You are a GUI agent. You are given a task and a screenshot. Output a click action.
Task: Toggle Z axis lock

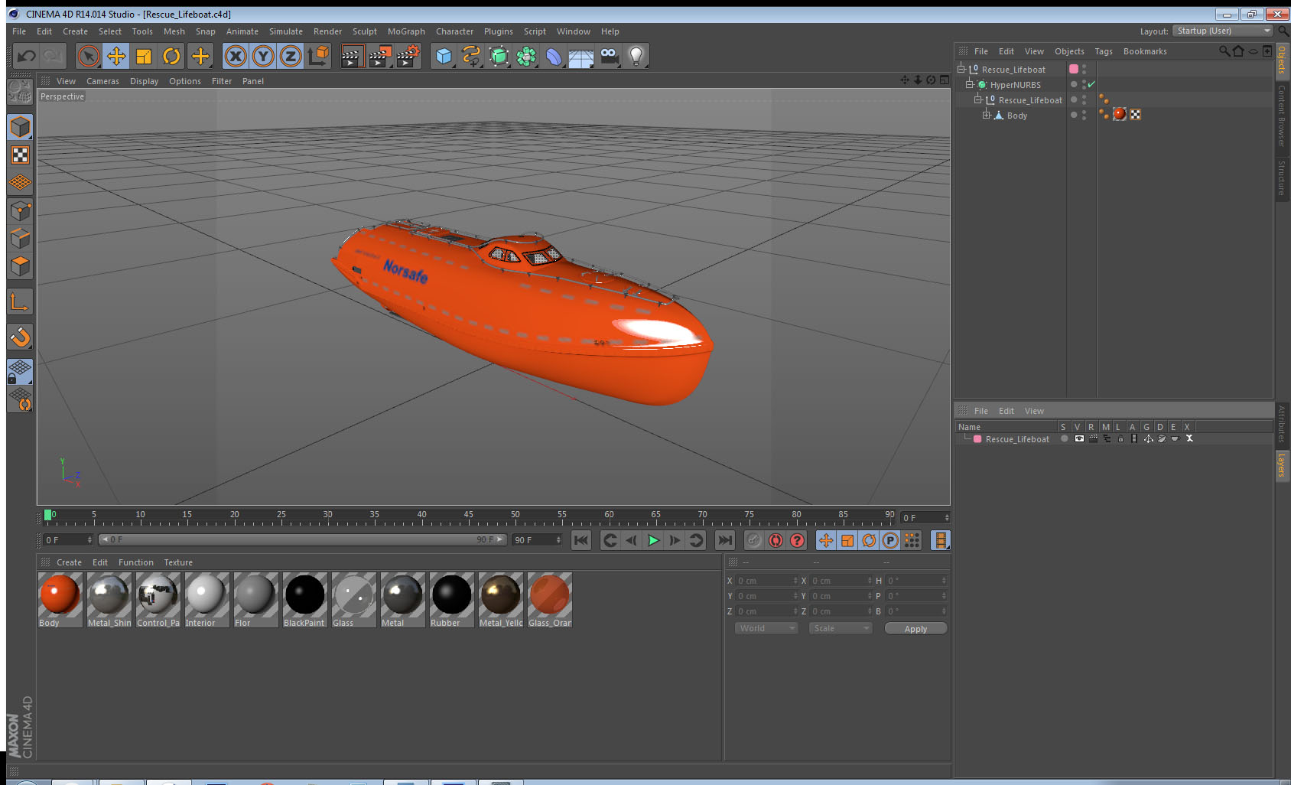[x=291, y=56]
